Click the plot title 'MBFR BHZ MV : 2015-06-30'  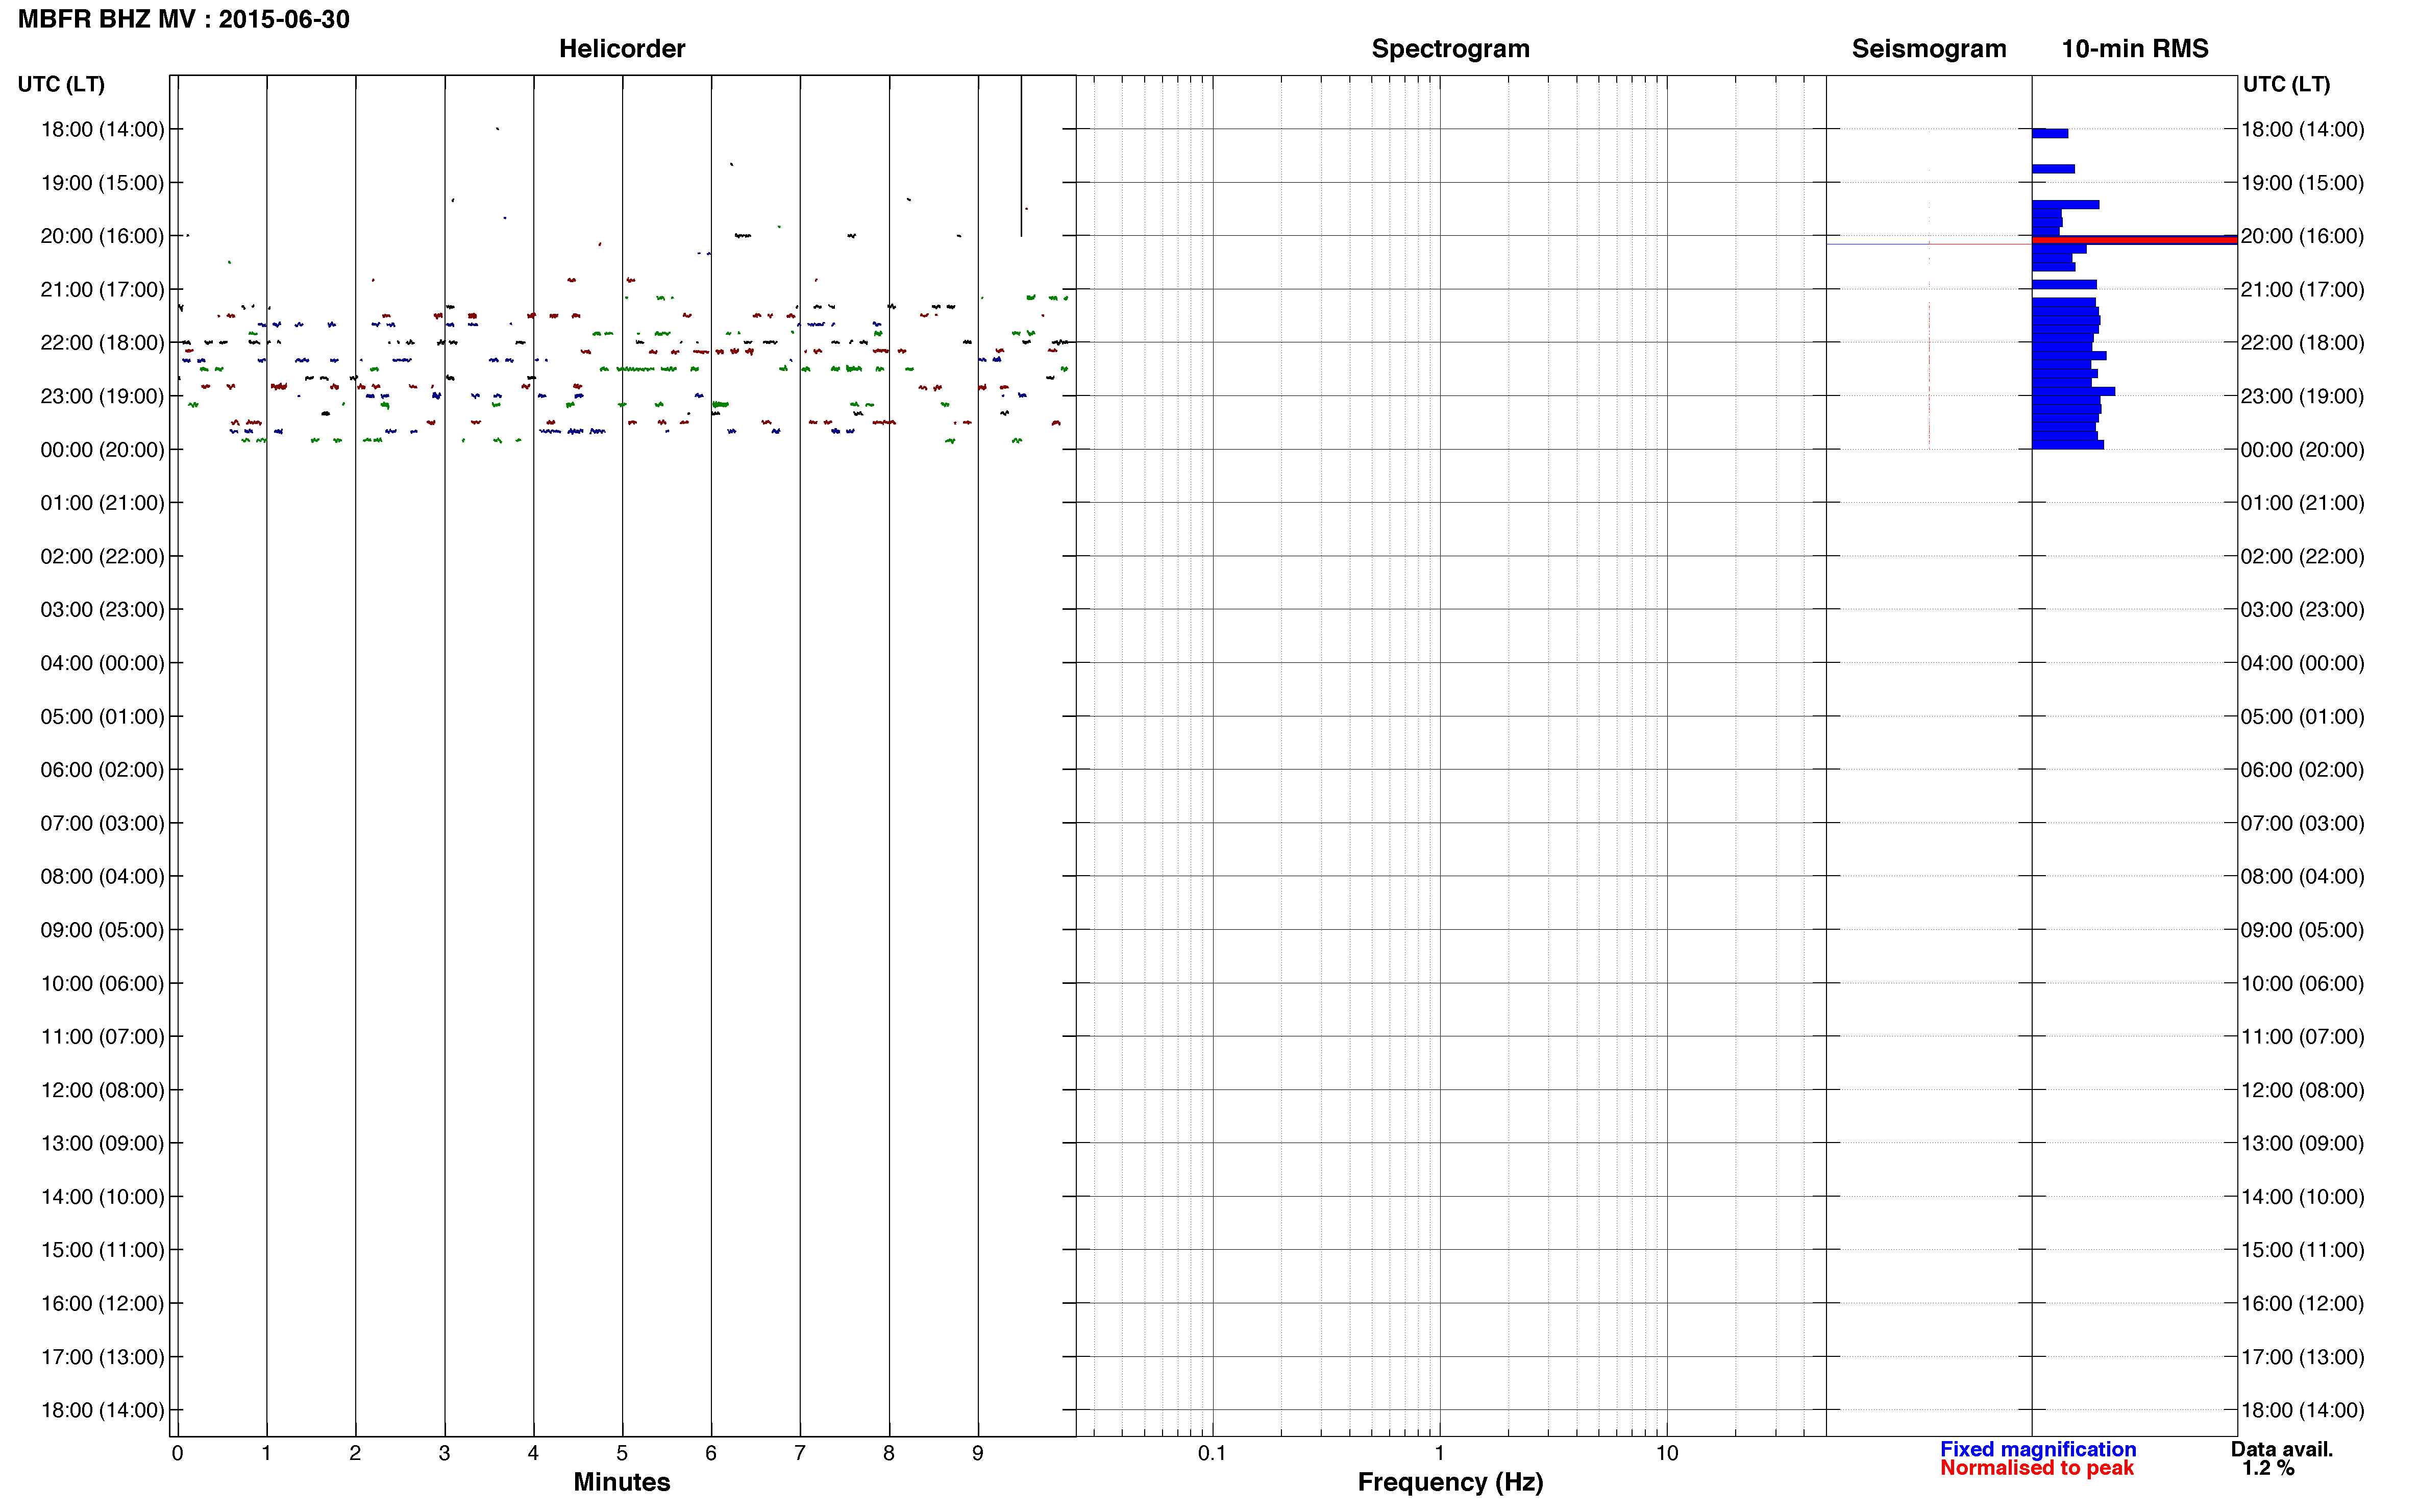tap(184, 19)
